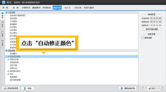Image resolution: width=166 pixels, height=92 pixels.
Task: Select the 画面风格 tab
Action: pyautogui.click(x=57, y=8)
